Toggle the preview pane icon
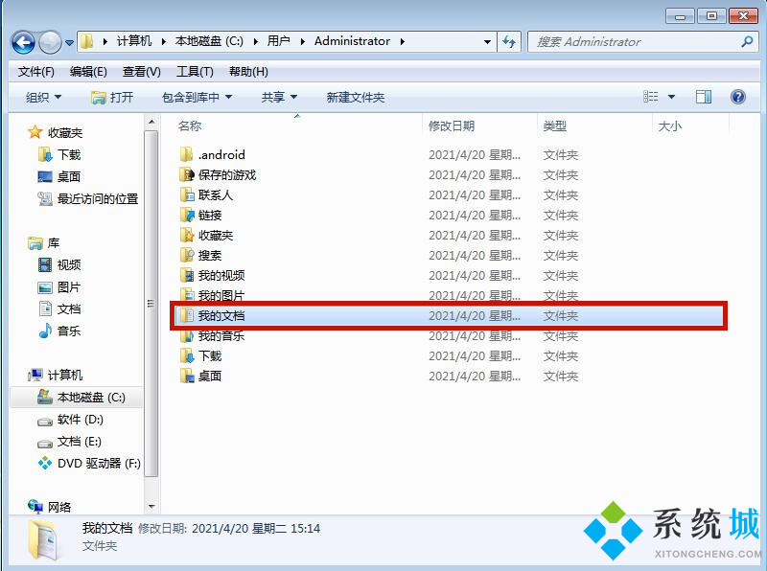The width and height of the screenshot is (767, 571). pyautogui.click(x=705, y=97)
